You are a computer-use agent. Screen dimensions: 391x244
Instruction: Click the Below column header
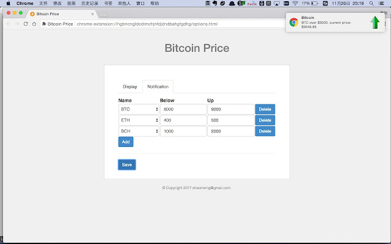tap(167, 101)
